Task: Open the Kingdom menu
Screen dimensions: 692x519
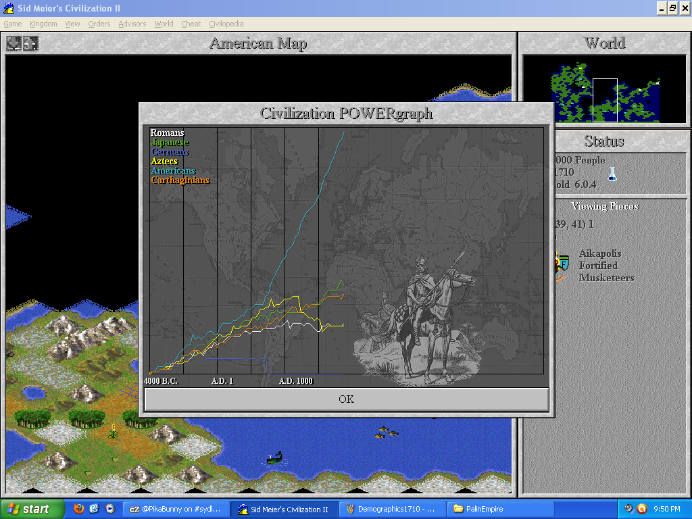Action: (x=43, y=24)
